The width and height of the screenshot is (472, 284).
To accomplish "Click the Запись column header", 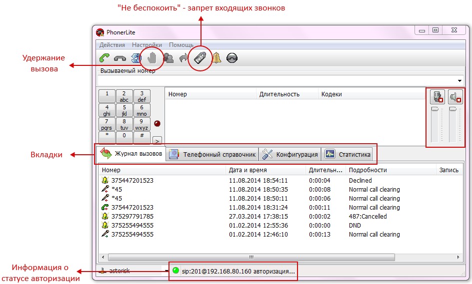I will (449, 170).
